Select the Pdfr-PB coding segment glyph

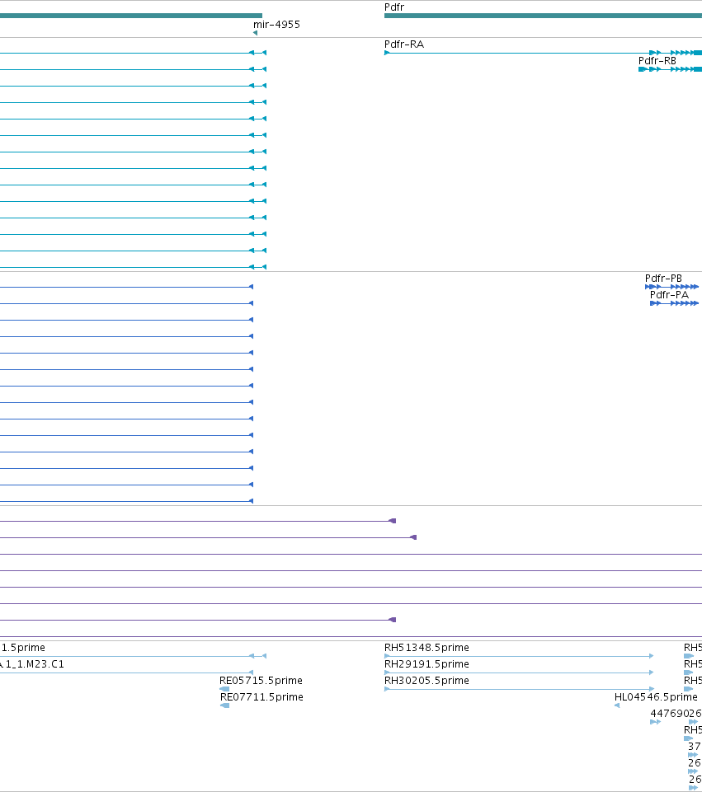pos(671,287)
